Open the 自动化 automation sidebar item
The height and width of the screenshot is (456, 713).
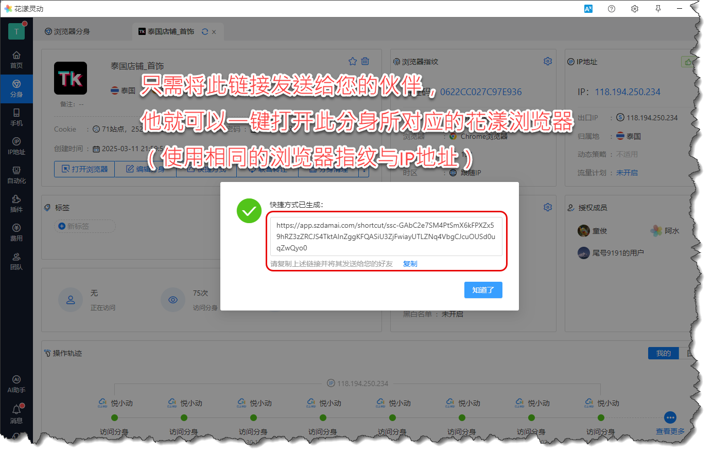(16, 175)
